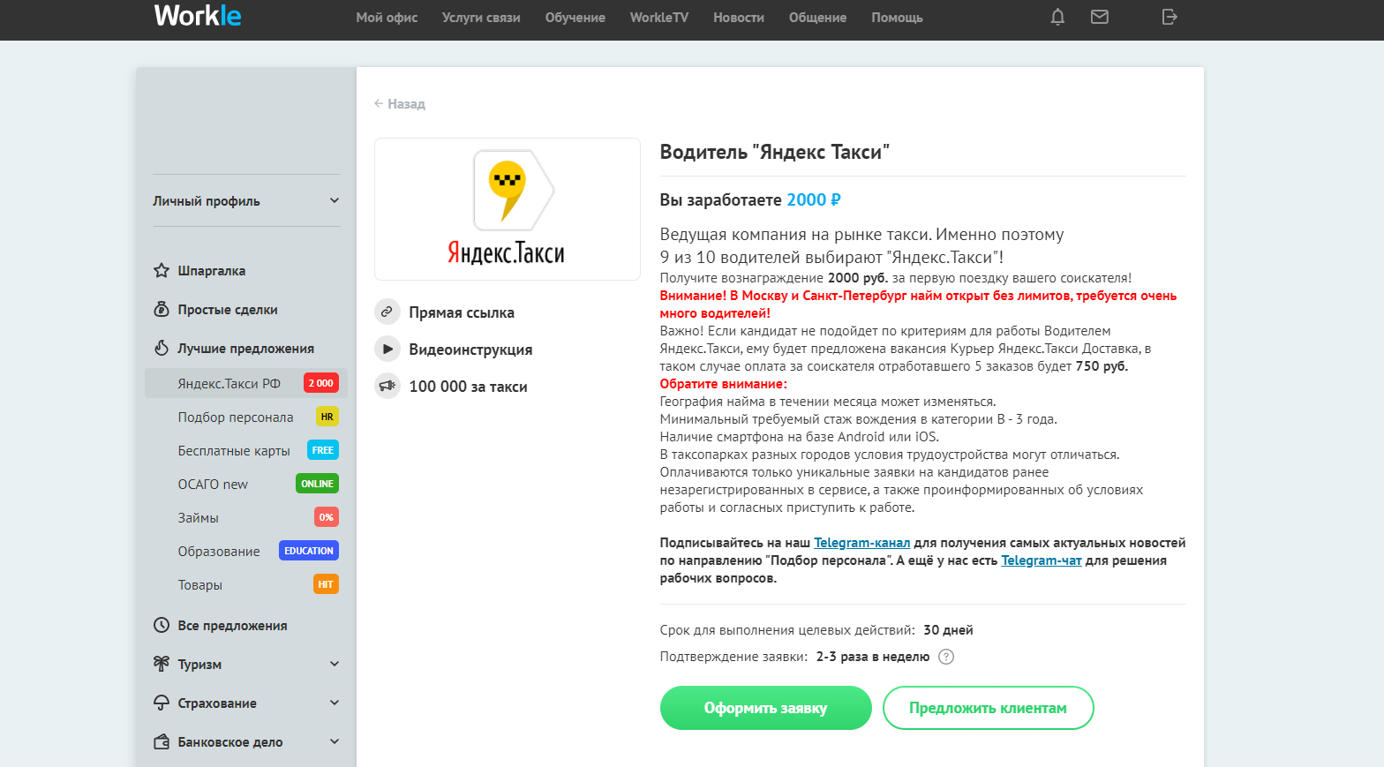Open the Услуги связи menu
The height and width of the screenshot is (767, 1384).
481,18
